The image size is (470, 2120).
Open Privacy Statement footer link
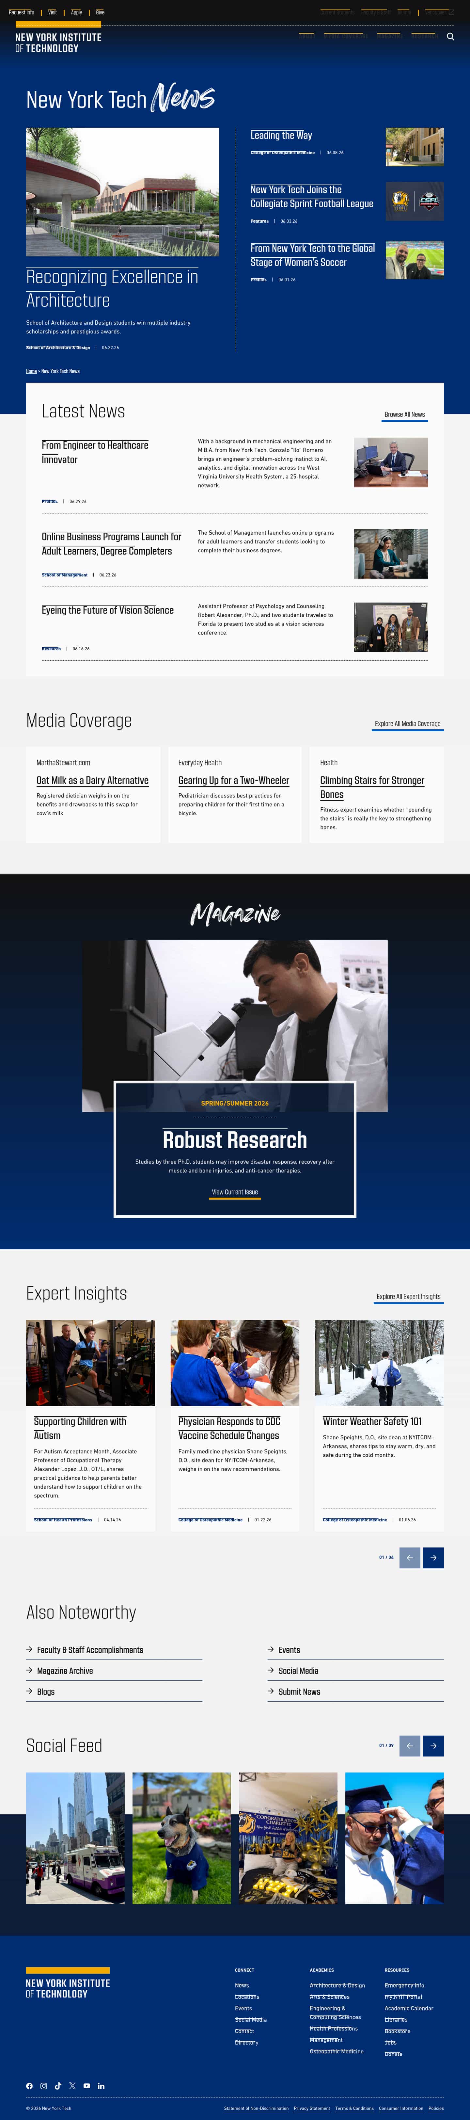click(312, 2109)
